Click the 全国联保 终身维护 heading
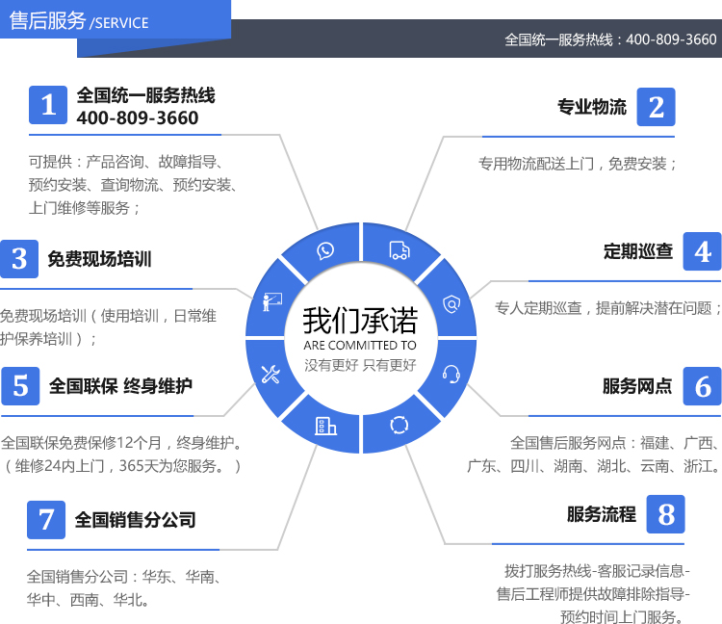 coord(120,386)
